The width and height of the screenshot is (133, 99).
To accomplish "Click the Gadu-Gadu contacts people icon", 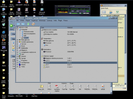I will (x=111, y=12).
